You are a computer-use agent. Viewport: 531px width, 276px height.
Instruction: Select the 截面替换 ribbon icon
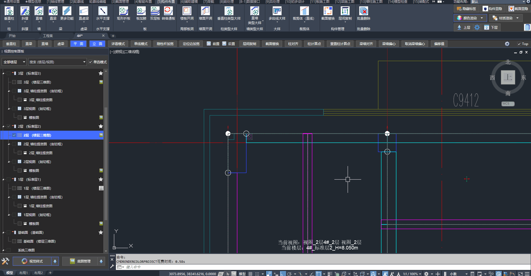pyautogui.click(x=328, y=11)
